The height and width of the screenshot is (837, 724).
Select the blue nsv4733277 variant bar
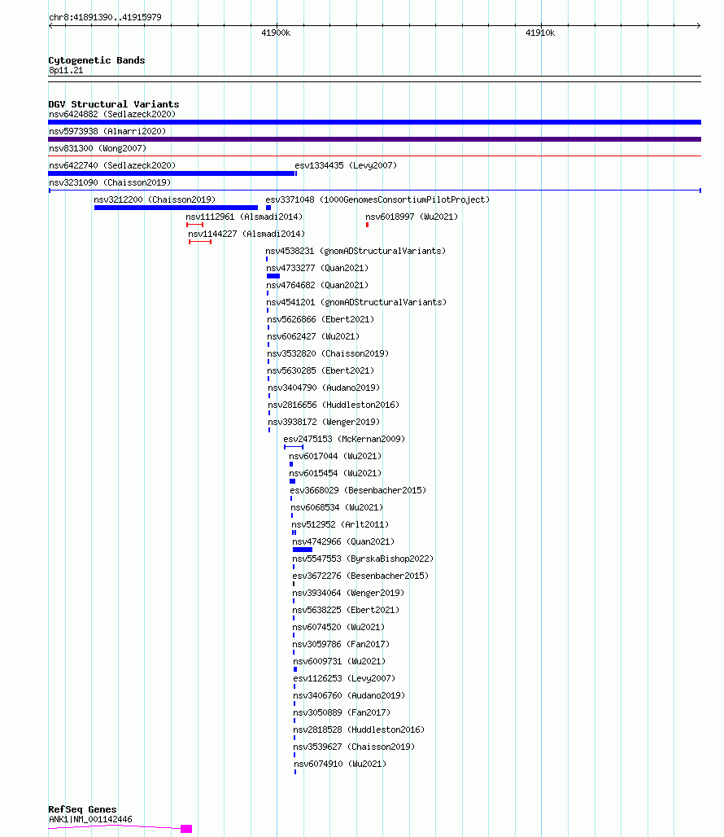[x=273, y=276]
